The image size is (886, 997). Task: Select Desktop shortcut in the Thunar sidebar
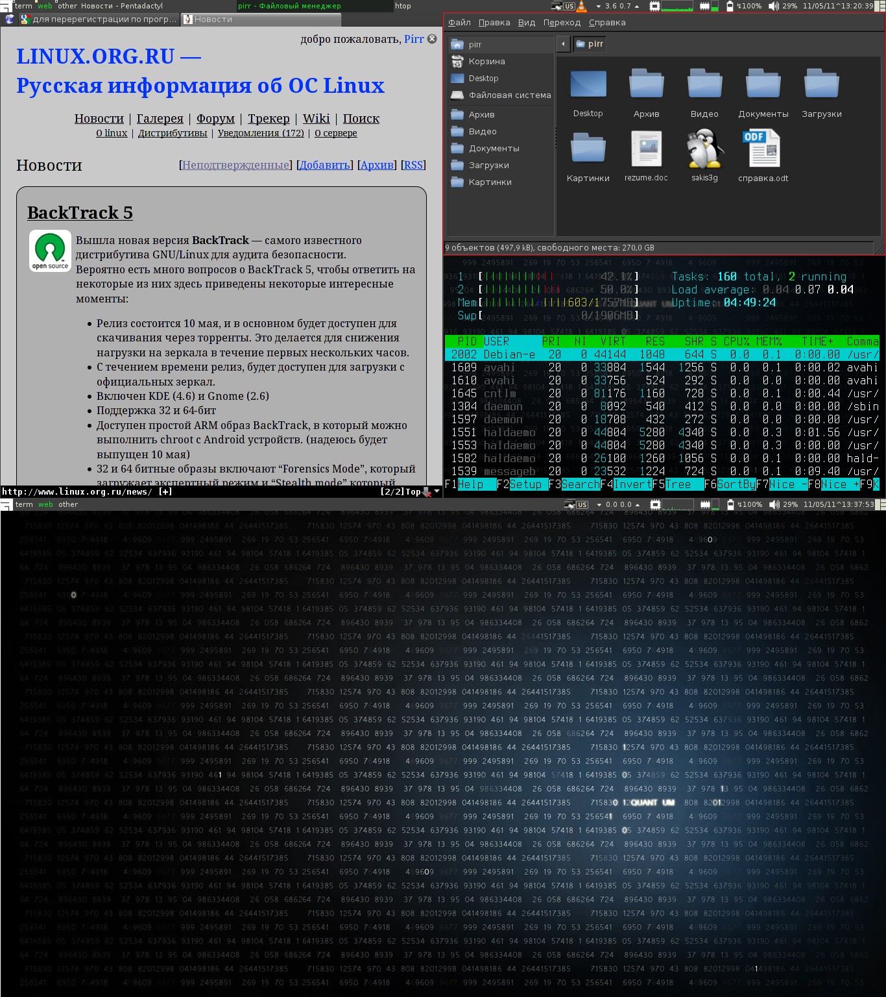coord(500,78)
